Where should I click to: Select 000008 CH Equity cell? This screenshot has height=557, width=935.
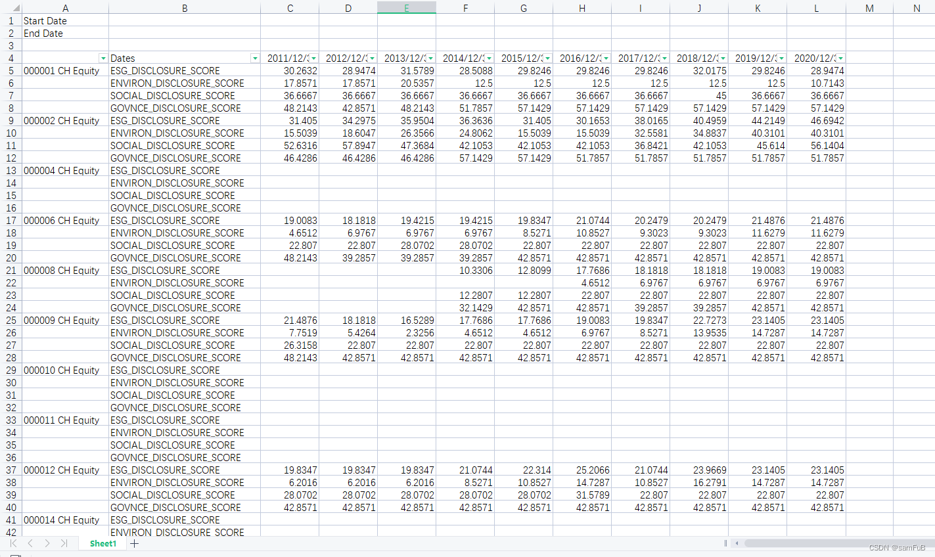[65, 271]
